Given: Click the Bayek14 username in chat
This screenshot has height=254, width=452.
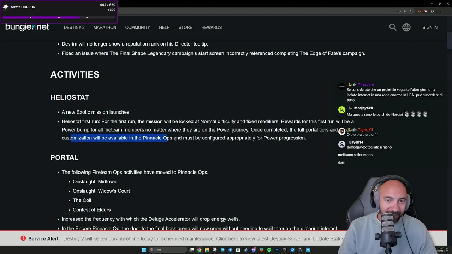Looking at the screenshot, I should (356, 142).
